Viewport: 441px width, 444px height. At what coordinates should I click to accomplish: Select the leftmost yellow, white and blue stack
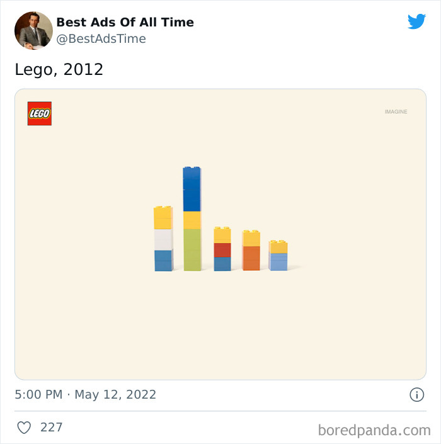coord(163,239)
